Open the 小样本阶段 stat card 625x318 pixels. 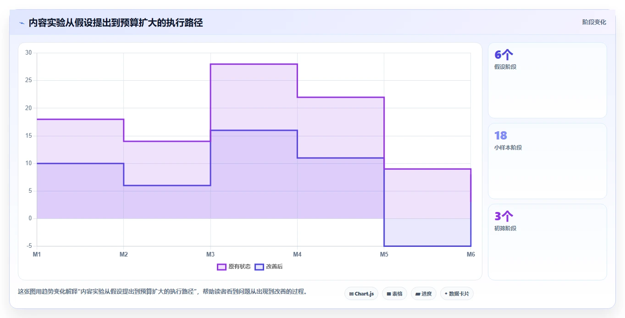[548, 161]
